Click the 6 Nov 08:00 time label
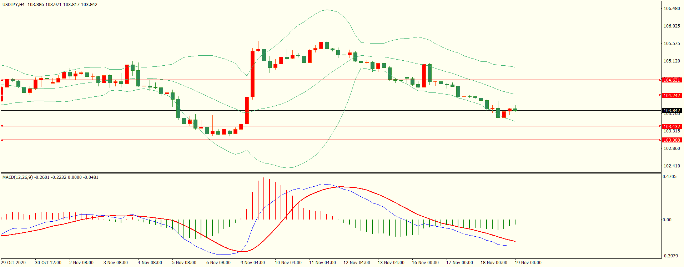The height and width of the screenshot is (267, 684). tap(218, 263)
